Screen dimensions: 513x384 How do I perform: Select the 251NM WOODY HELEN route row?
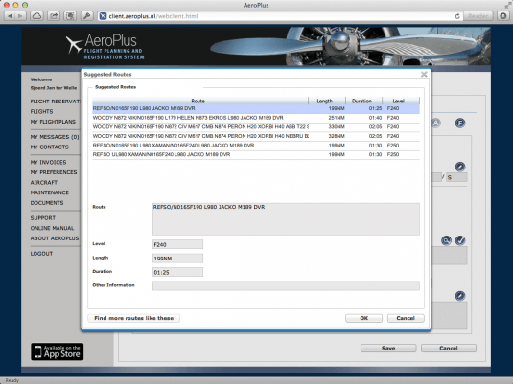click(x=256, y=118)
